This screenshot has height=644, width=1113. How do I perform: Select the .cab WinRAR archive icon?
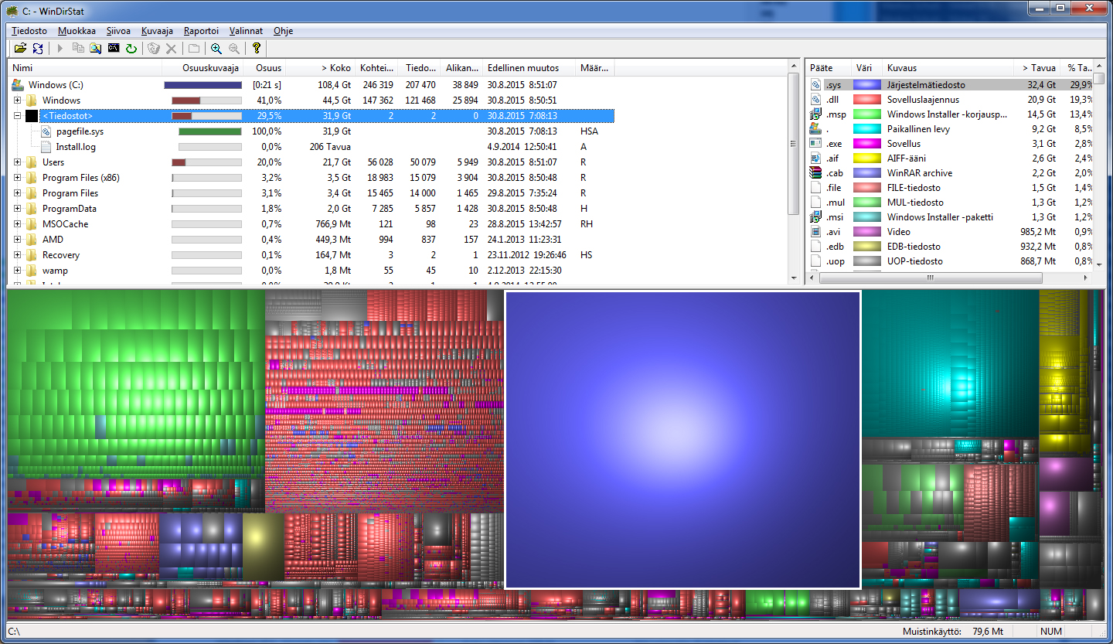[x=815, y=173]
